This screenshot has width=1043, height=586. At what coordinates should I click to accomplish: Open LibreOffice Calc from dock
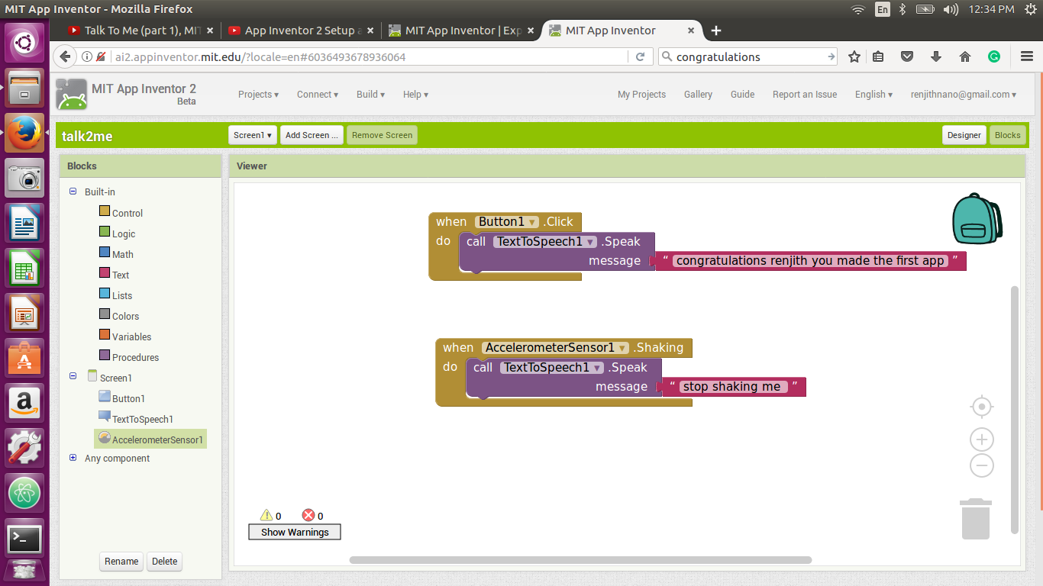click(x=25, y=269)
